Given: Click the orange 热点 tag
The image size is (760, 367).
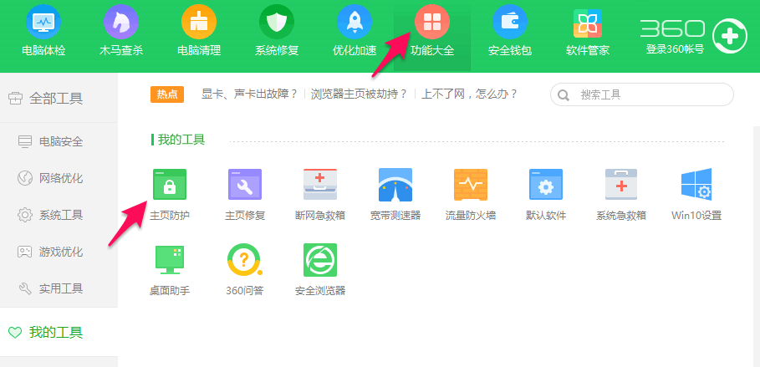Looking at the screenshot, I should (167, 94).
